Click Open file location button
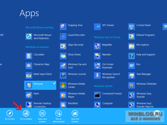167x125 pixels. pyautogui.click(x=75, y=116)
